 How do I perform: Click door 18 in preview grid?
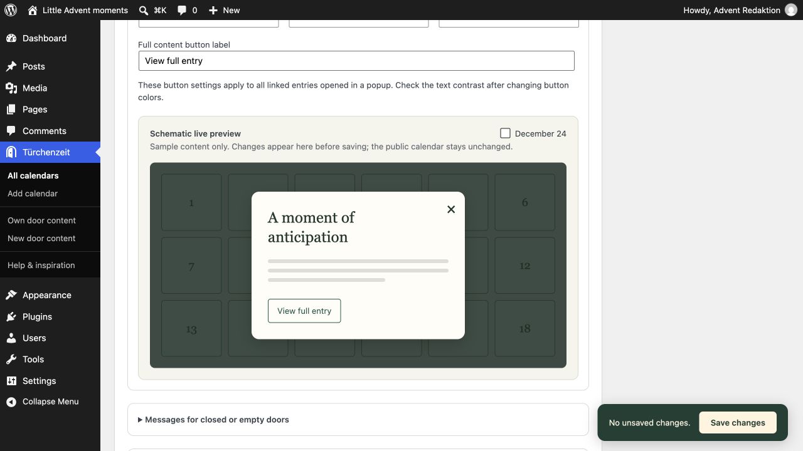(x=525, y=329)
